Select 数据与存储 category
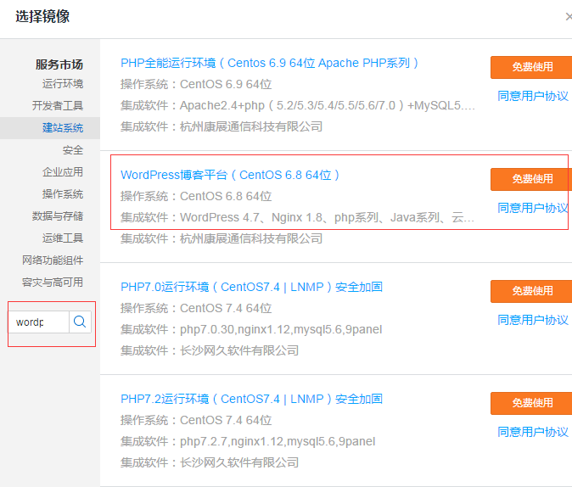Image resolution: width=572 pixels, height=487 pixels. pos(58,216)
